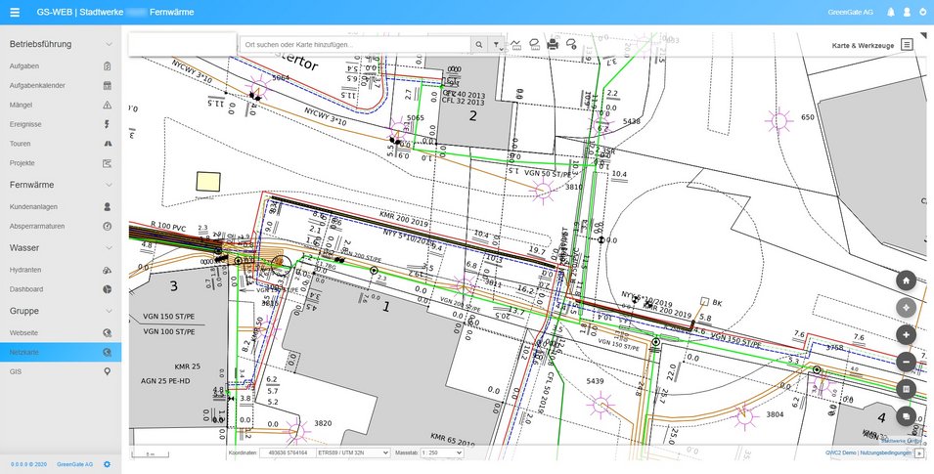934x474 pixels.
Task: Open the user profile icon
Action: [907, 12]
